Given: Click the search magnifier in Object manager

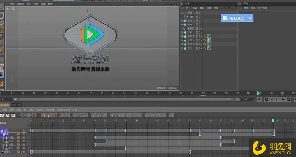Looking at the screenshot, I should coord(225,8).
